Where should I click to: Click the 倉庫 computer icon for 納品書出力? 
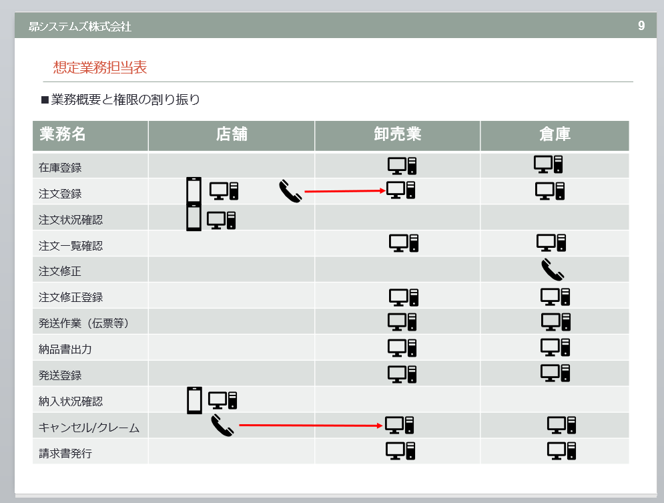click(x=555, y=347)
